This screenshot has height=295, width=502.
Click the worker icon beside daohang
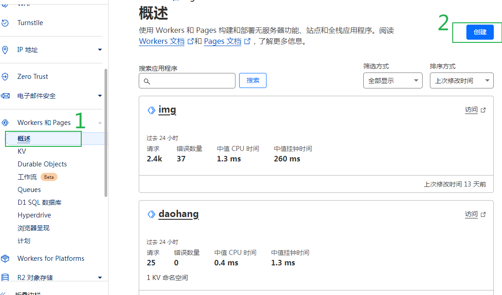click(151, 214)
